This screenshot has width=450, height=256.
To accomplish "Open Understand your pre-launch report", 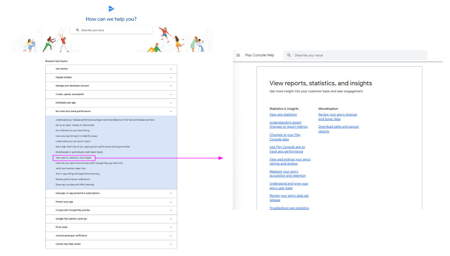I will [x=73, y=141].
